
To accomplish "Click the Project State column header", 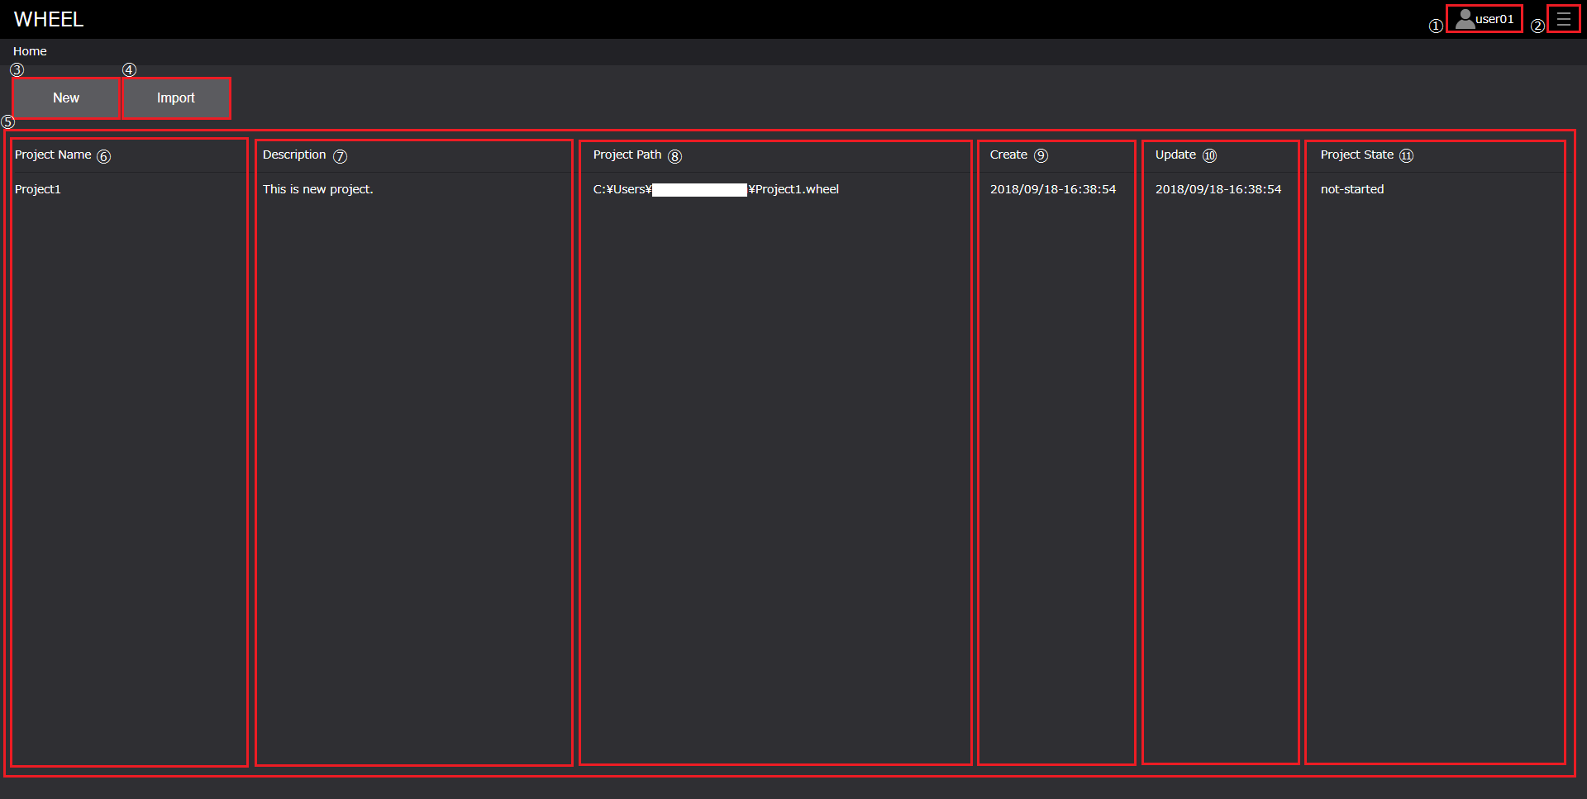I will [1356, 155].
